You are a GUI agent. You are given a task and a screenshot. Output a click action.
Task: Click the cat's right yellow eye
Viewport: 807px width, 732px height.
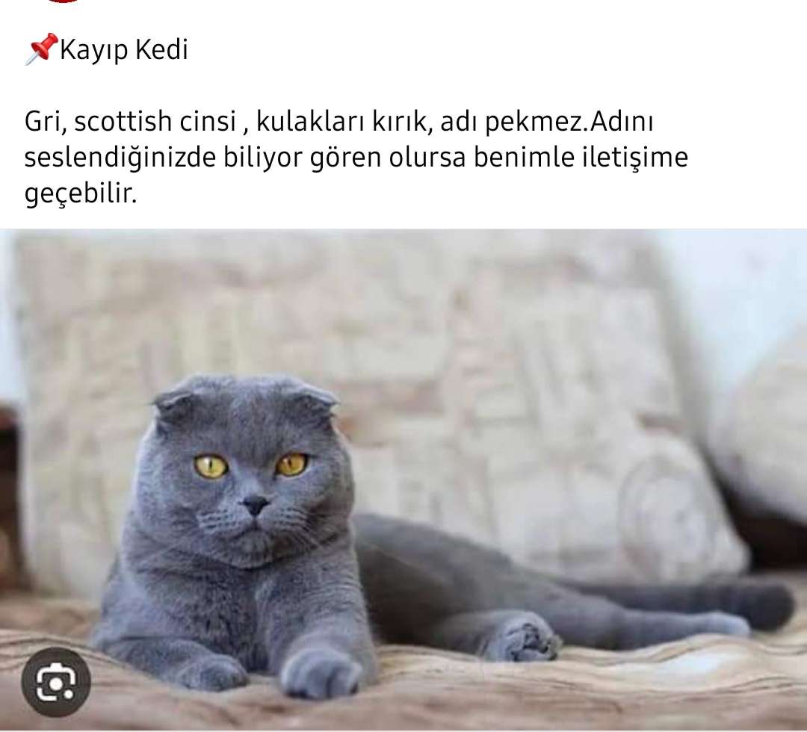pyautogui.click(x=291, y=464)
